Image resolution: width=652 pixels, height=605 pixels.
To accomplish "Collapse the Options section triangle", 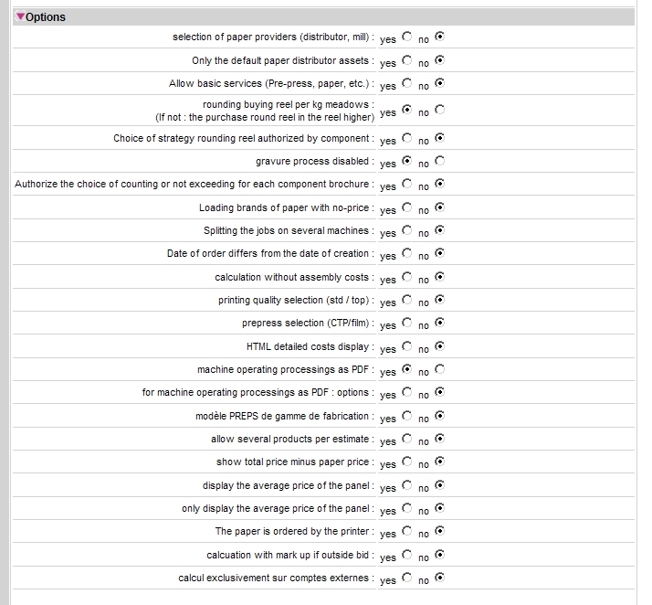I will 20,16.
